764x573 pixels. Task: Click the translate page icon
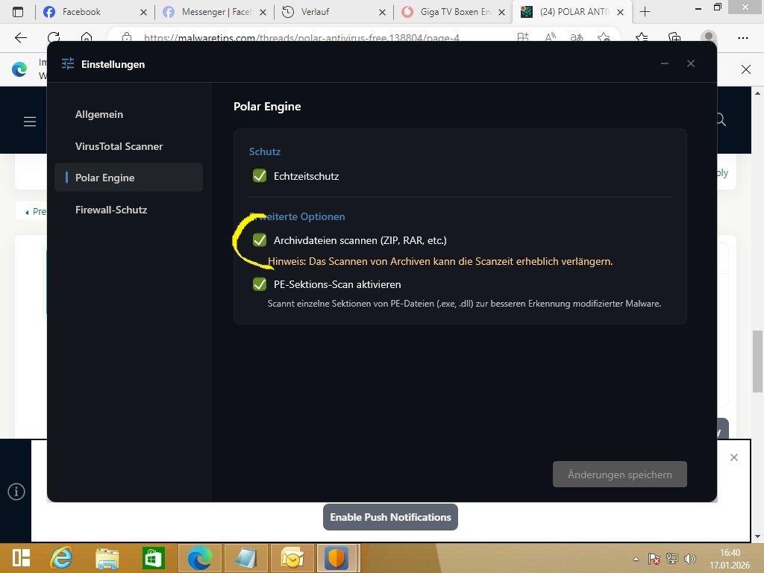(577, 37)
